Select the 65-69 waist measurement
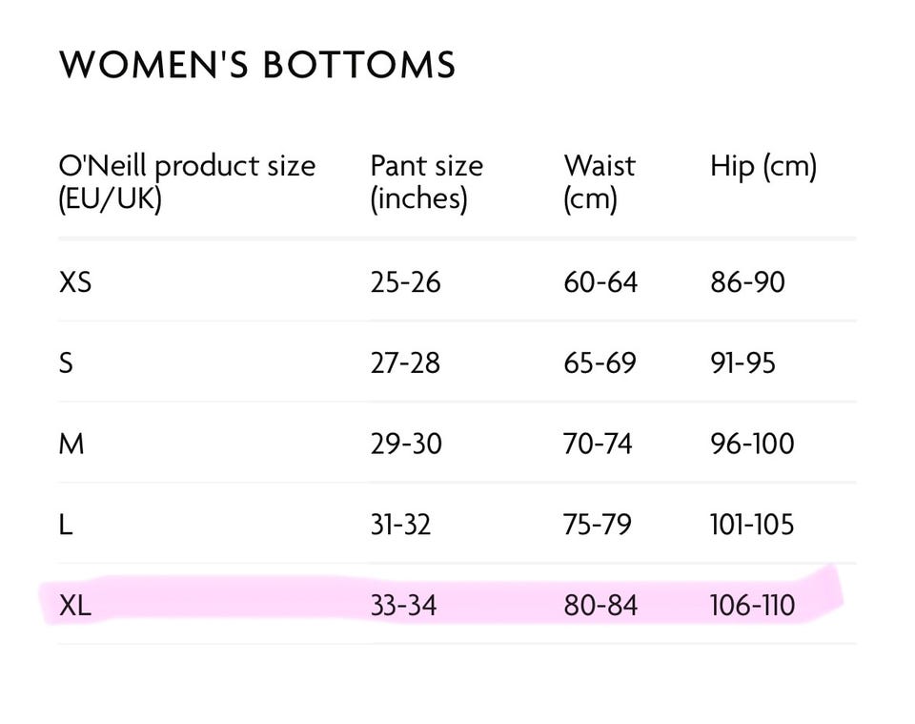 pyautogui.click(x=600, y=363)
